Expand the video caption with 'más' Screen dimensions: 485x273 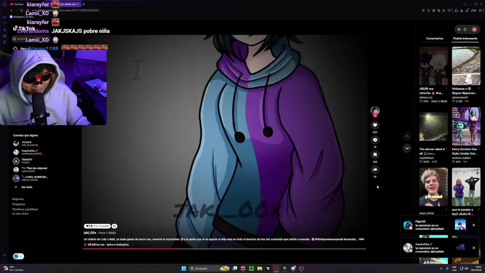click(x=361, y=239)
